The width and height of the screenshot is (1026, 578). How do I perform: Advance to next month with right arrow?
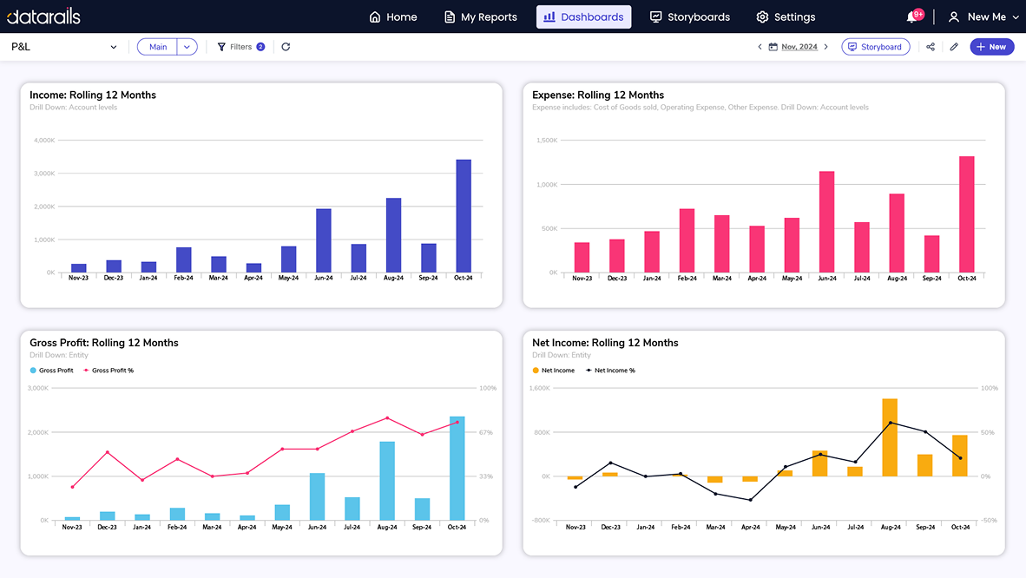point(825,47)
